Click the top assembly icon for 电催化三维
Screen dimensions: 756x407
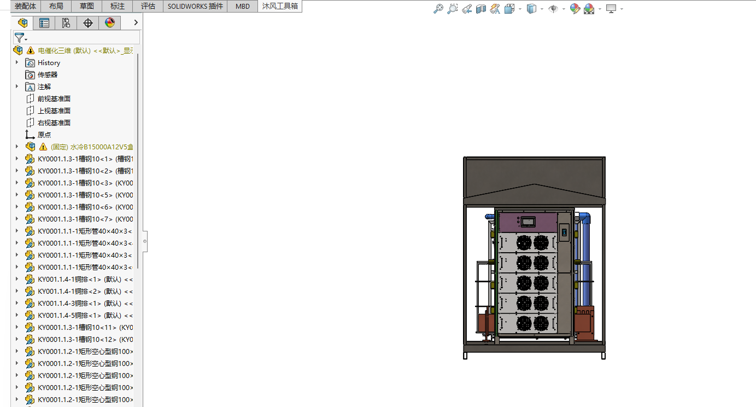click(19, 50)
